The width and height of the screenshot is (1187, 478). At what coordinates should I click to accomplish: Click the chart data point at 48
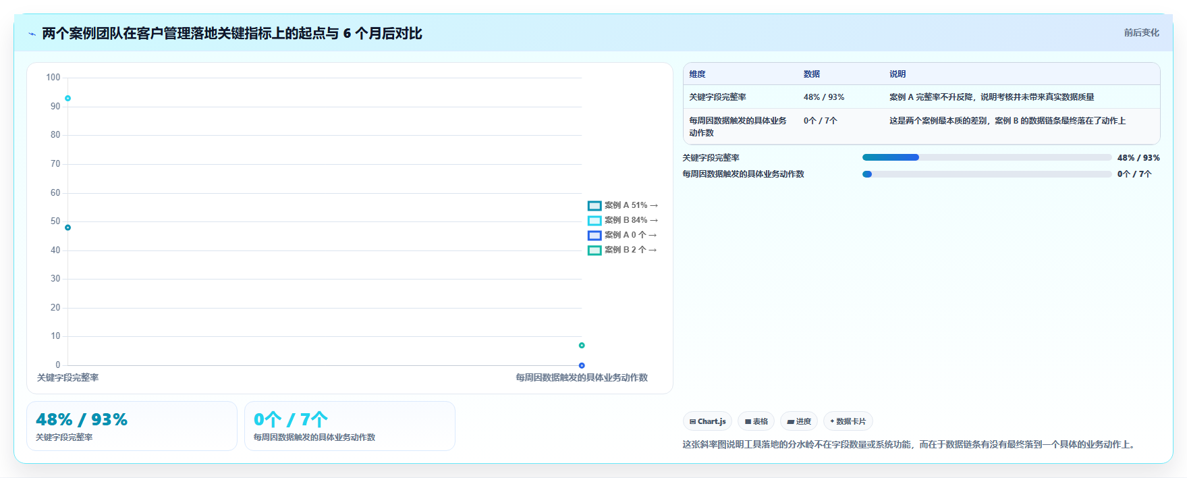[x=67, y=228]
